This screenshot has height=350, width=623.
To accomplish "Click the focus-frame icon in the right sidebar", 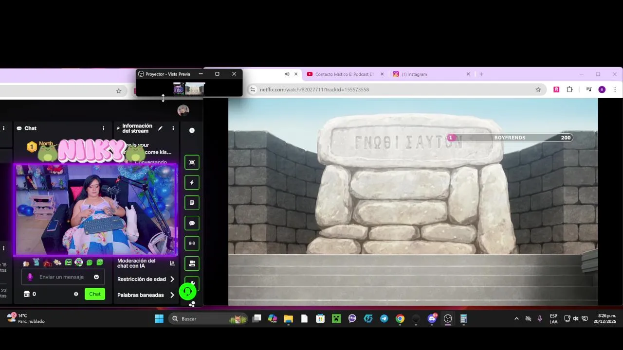I will click(x=192, y=162).
